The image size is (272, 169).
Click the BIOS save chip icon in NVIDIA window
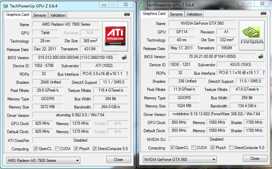261,56
